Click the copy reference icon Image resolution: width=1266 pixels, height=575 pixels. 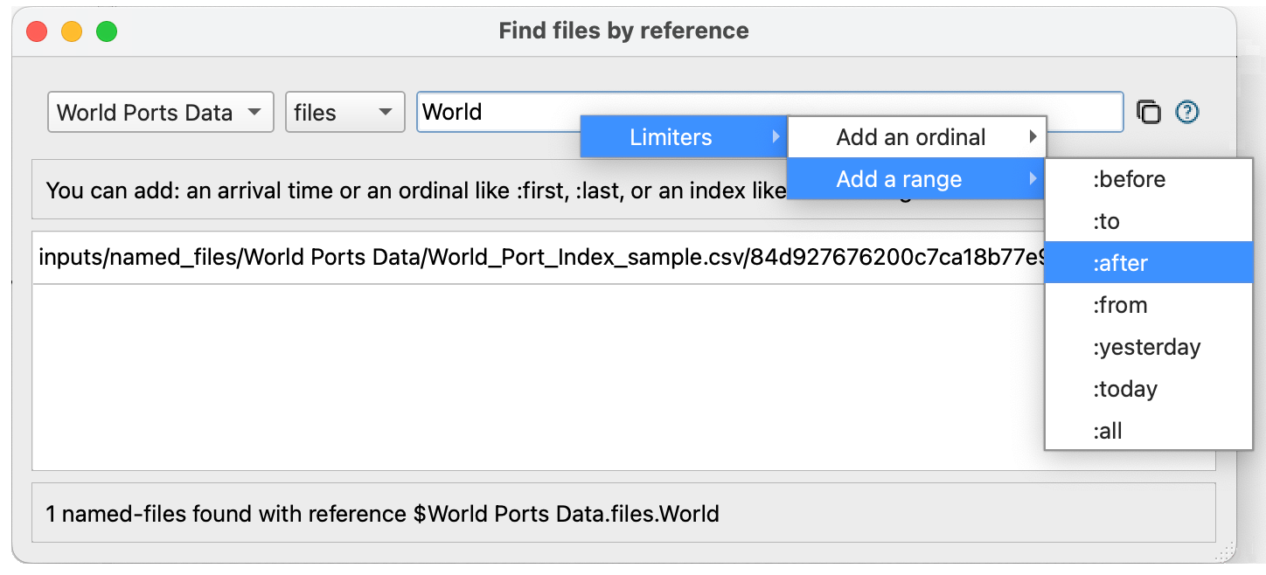click(1148, 112)
